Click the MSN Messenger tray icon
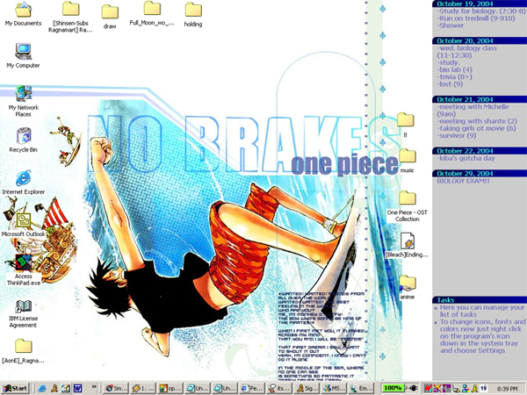 (466, 389)
